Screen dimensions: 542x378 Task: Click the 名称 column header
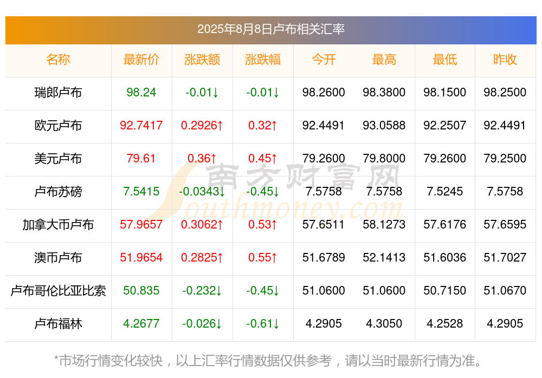[x=58, y=60]
